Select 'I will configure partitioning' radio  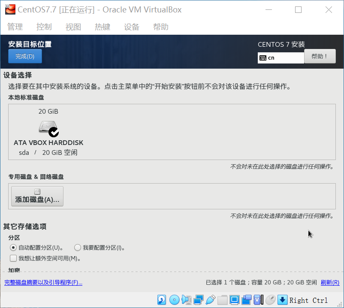pos(78,248)
